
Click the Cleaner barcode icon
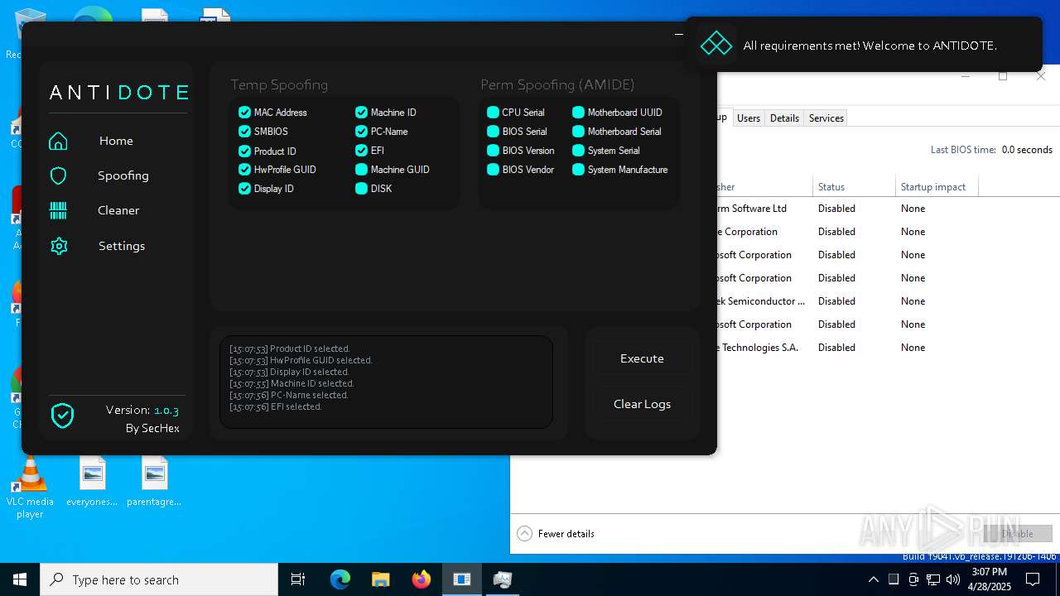coord(58,210)
